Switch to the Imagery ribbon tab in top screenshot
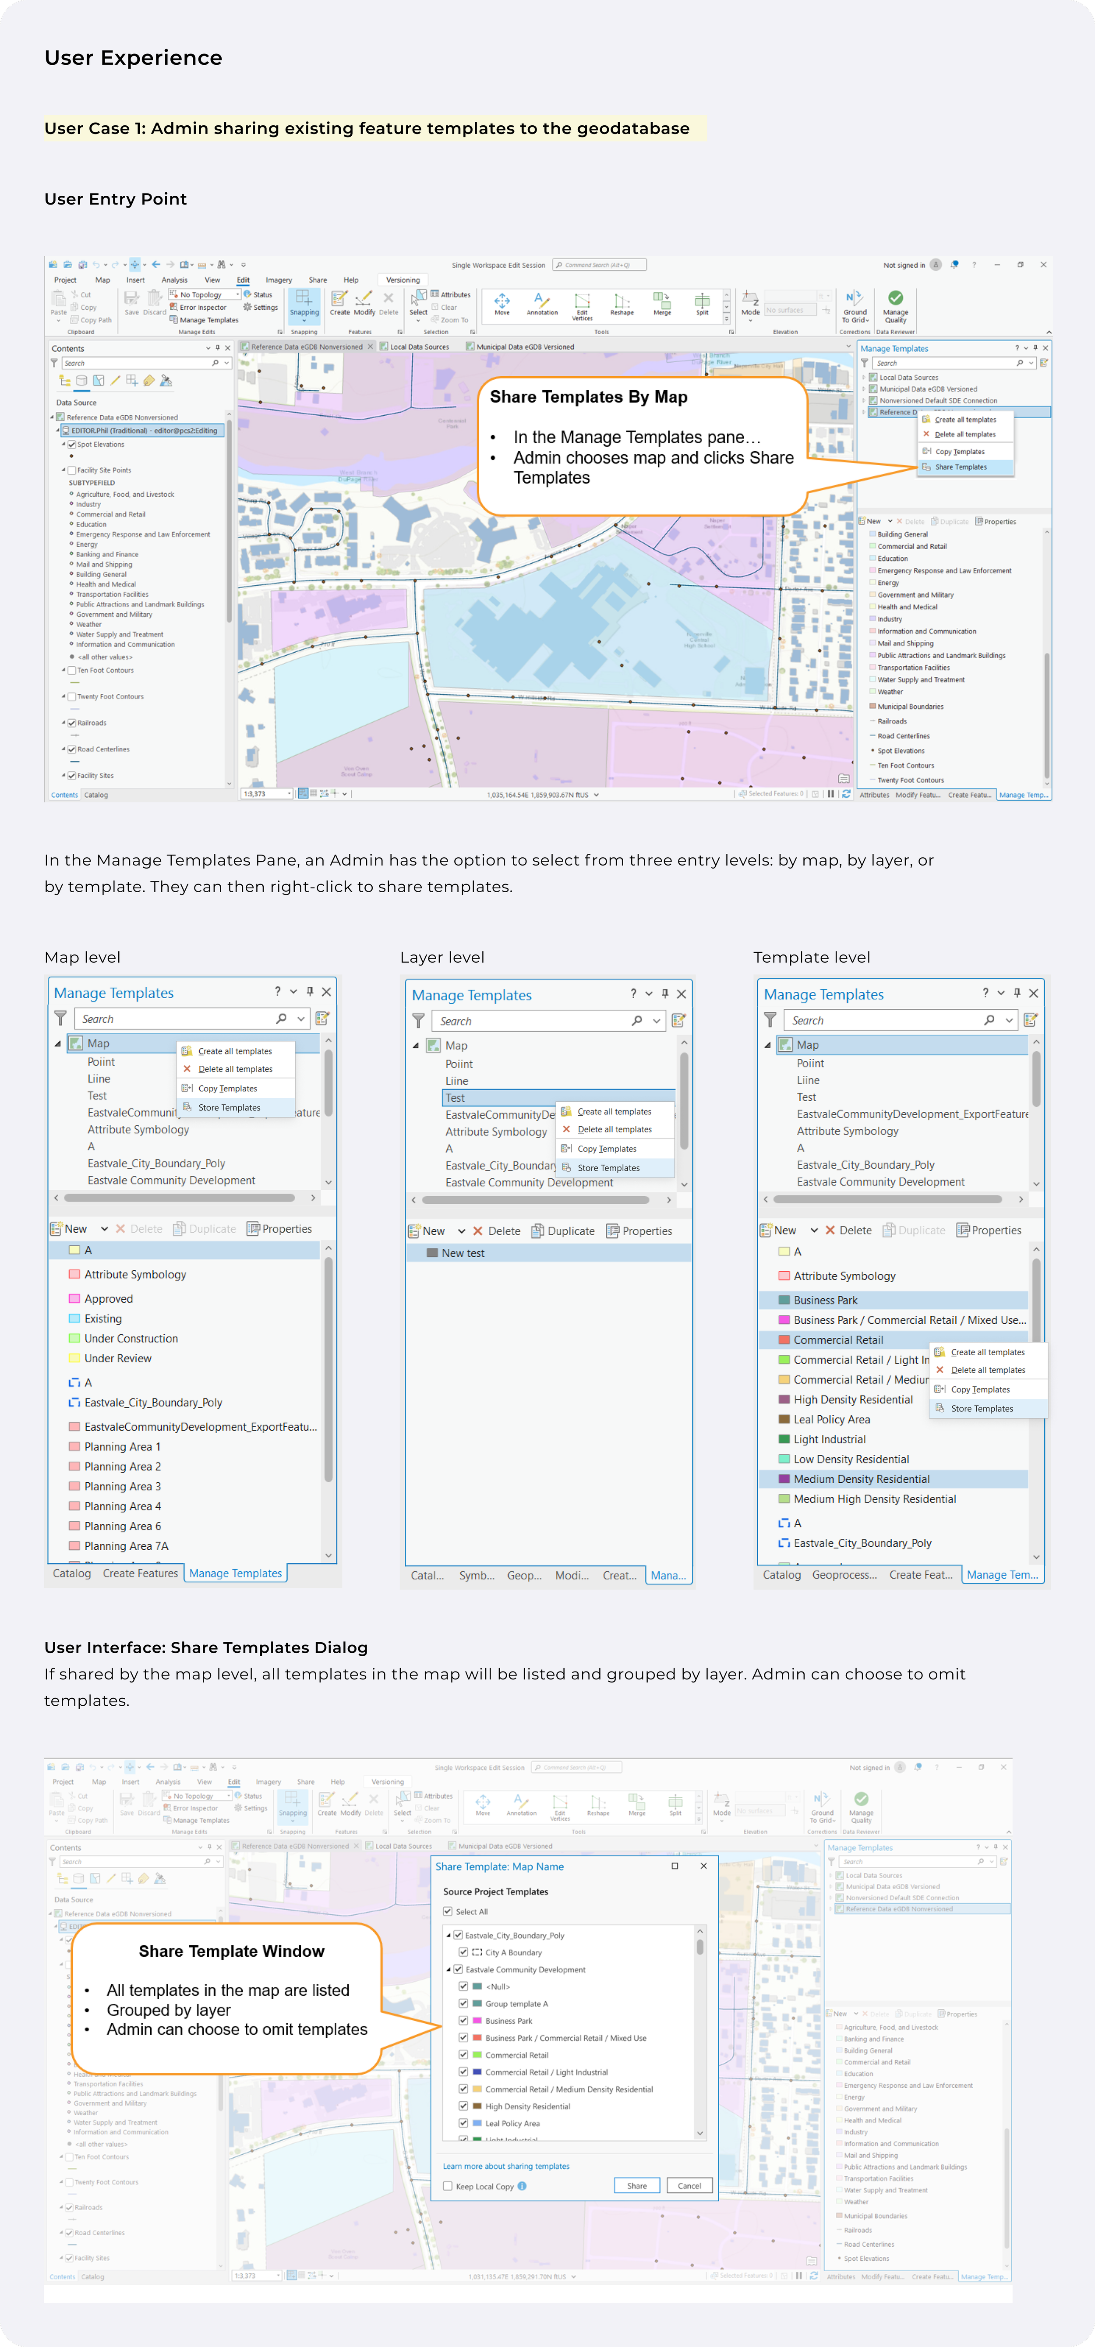This screenshot has height=2347, width=1095. click(279, 280)
